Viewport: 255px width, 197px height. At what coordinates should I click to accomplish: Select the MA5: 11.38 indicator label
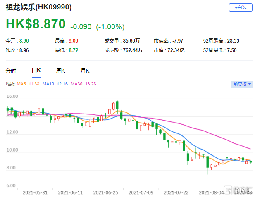[x=28, y=84]
